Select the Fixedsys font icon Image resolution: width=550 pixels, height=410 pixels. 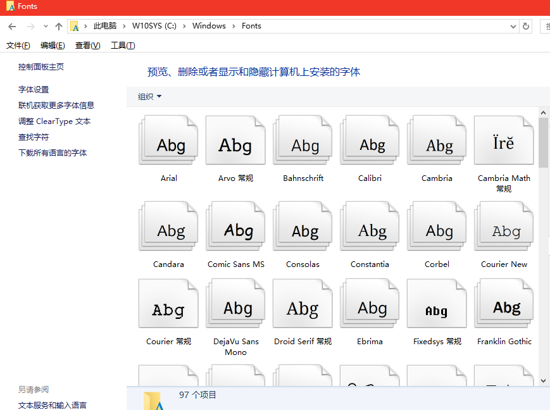click(x=437, y=303)
